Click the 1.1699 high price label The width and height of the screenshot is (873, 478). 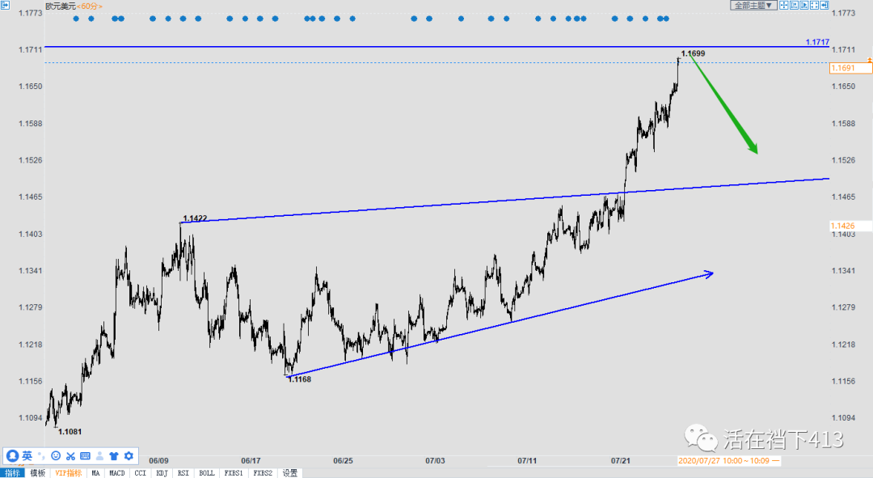(x=694, y=53)
